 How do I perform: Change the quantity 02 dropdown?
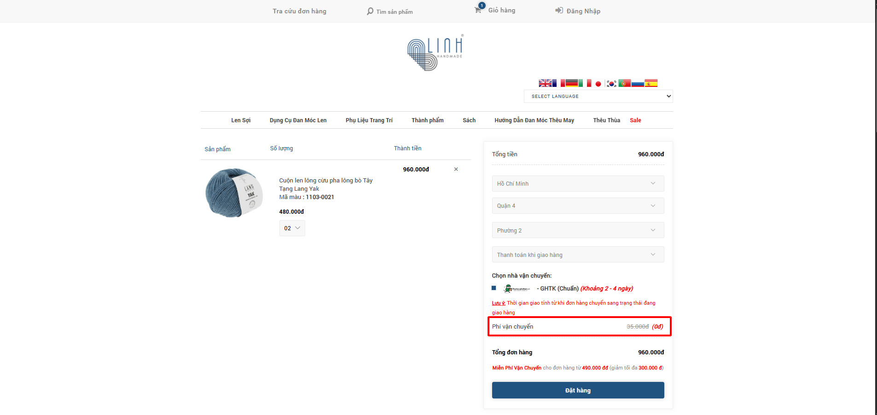coord(292,228)
